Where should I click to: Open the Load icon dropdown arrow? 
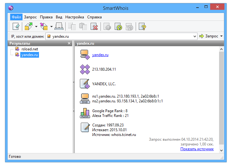click(51, 27)
